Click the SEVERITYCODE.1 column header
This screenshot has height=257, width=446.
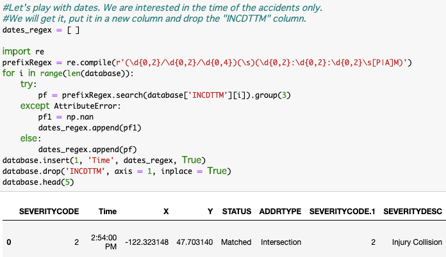point(342,212)
